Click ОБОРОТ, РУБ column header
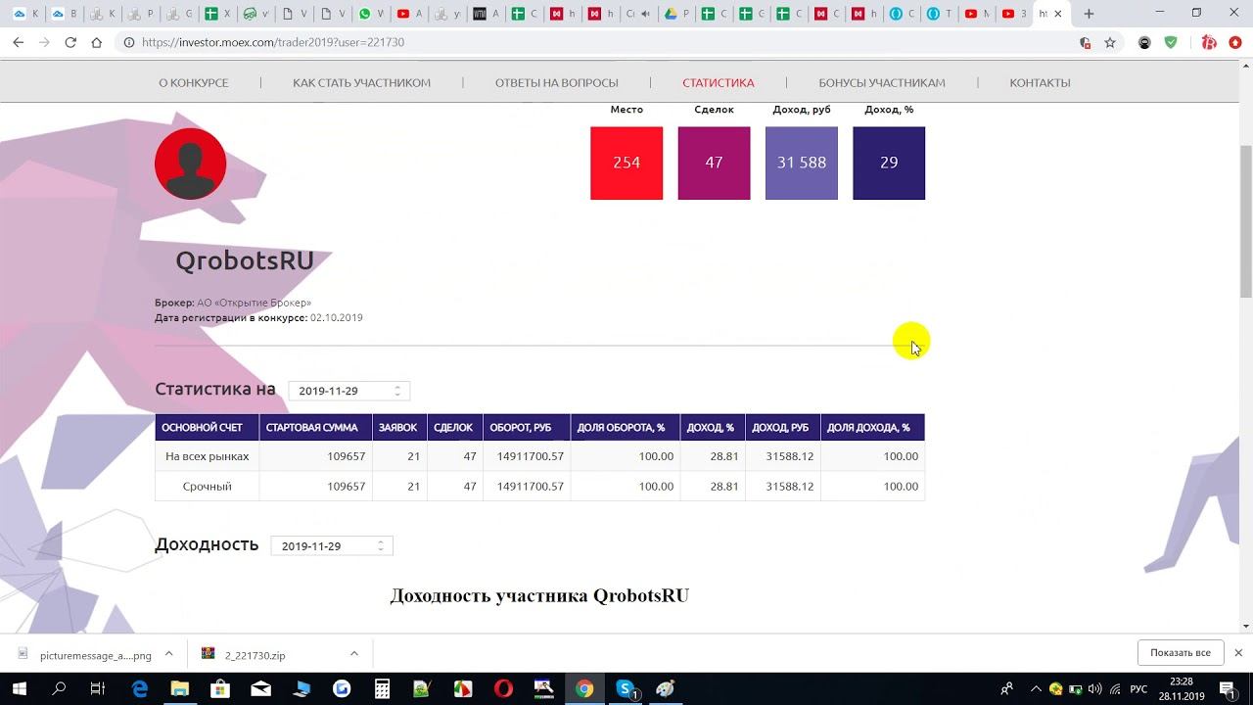This screenshot has width=1253, height=705. click(527, 428)
